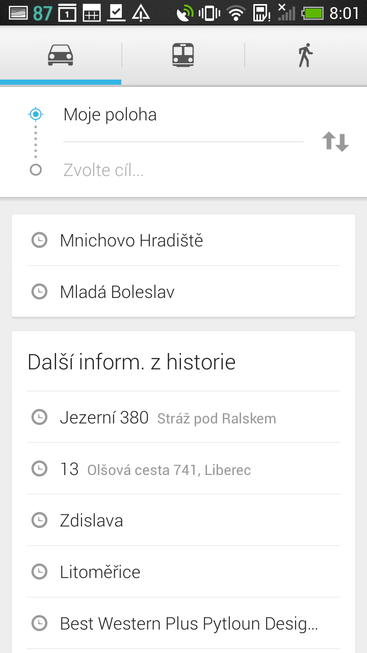Open the Zdislava history entry

[x=92, y=520]
